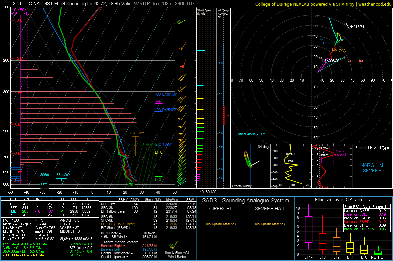393x261 pixels.
Task: Click the Bunkers Left = 195/38 kt line
Action: click(x=129, y=249)
